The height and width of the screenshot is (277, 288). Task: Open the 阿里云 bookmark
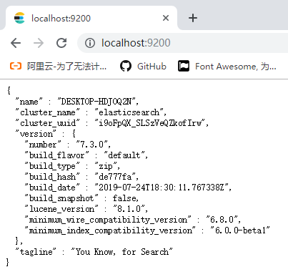point(58,67)
